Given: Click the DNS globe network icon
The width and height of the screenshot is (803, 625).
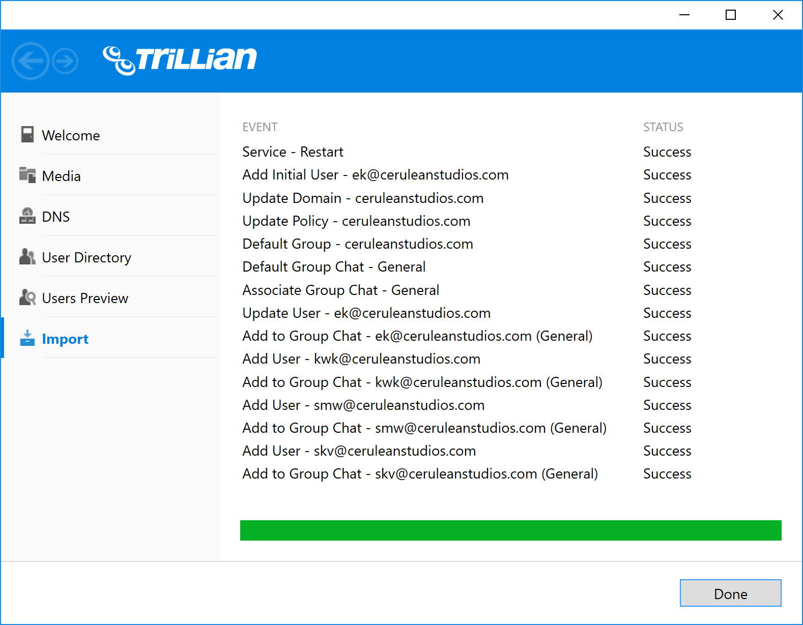Looking at the screenshot, I should tap(27, 216).
